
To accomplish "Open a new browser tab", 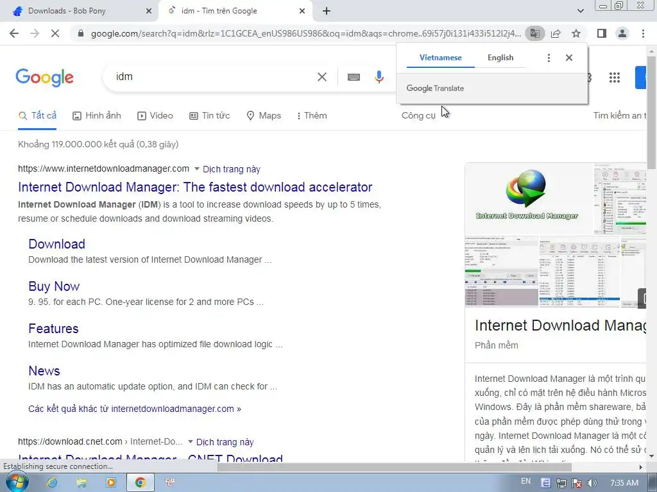I will (327, 12).
